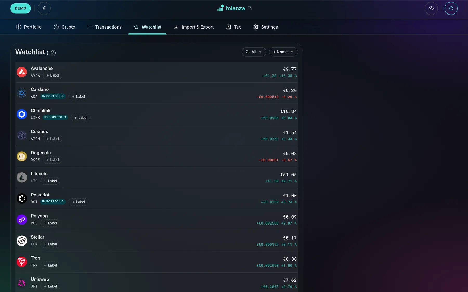
Task: Click the Chainlink coin logo
Action: pyautogui.click(x=22, y=114)
